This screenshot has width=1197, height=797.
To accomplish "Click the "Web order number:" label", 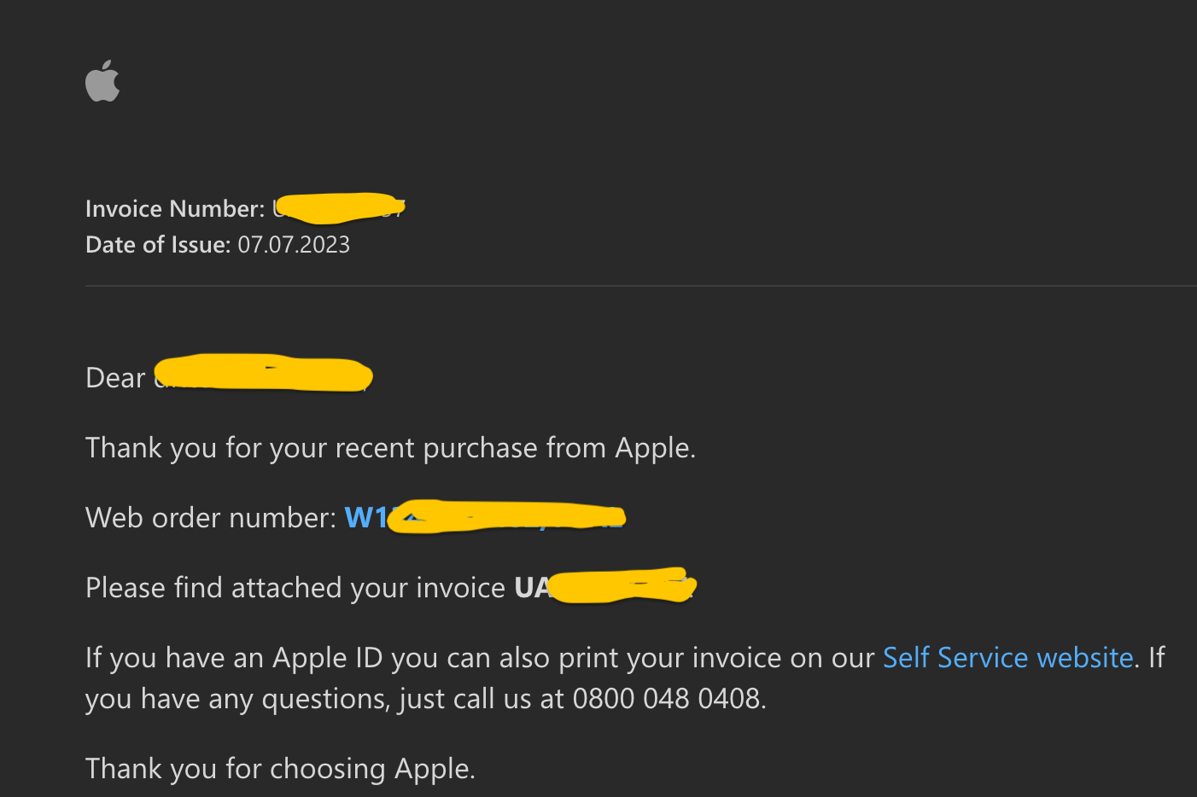I will click(211, 518).
